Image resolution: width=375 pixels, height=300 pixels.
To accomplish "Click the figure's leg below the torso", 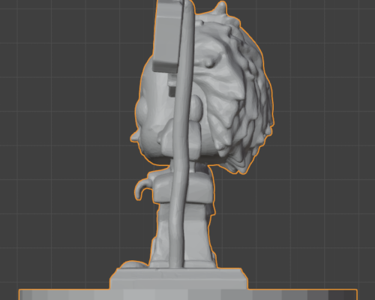I will click(x=184, y=232).
